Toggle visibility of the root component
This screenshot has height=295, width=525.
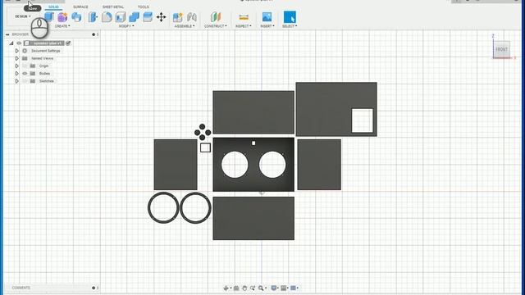pyautogui.click(x=19, y=43)
